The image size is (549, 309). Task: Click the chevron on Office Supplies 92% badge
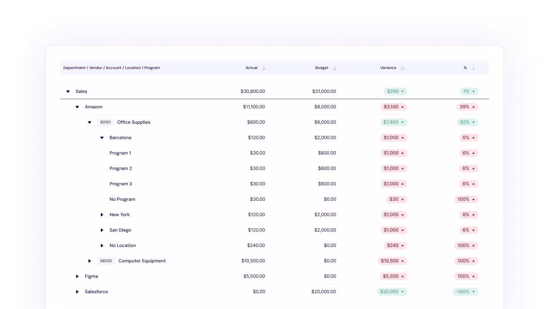[474, 122]
